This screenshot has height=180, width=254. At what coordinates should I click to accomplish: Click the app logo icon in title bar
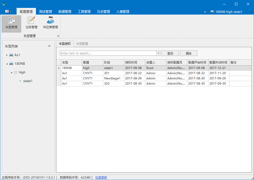click(3, 4)
